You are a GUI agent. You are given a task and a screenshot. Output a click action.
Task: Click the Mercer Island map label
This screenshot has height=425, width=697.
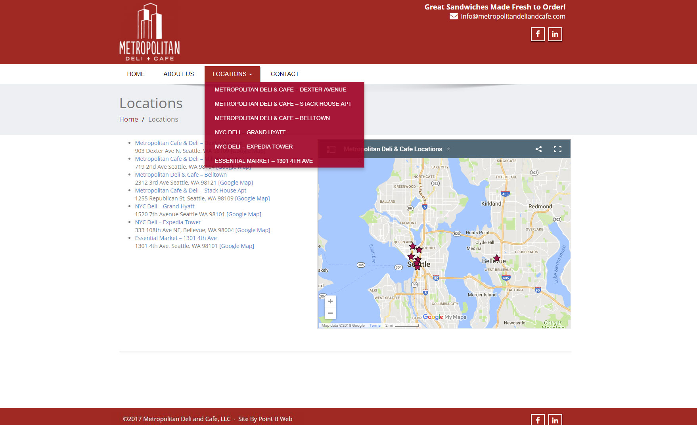click(x=482, y=295)
